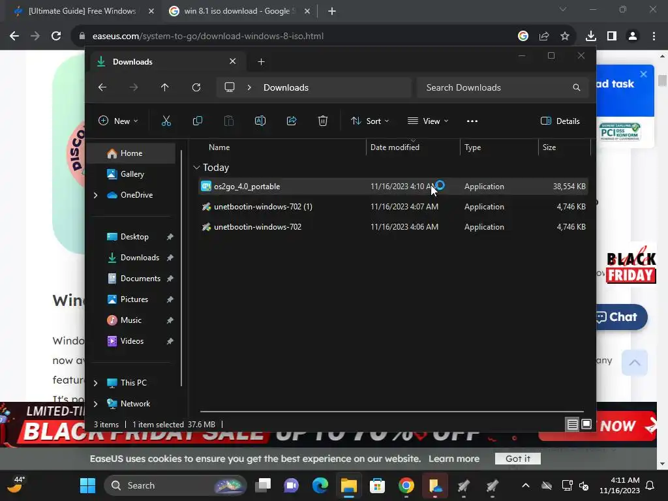This screenshot has height=501, width=668.
Task: Click the Rename icon in Explorer toolbar
Action: click(260, 121)
